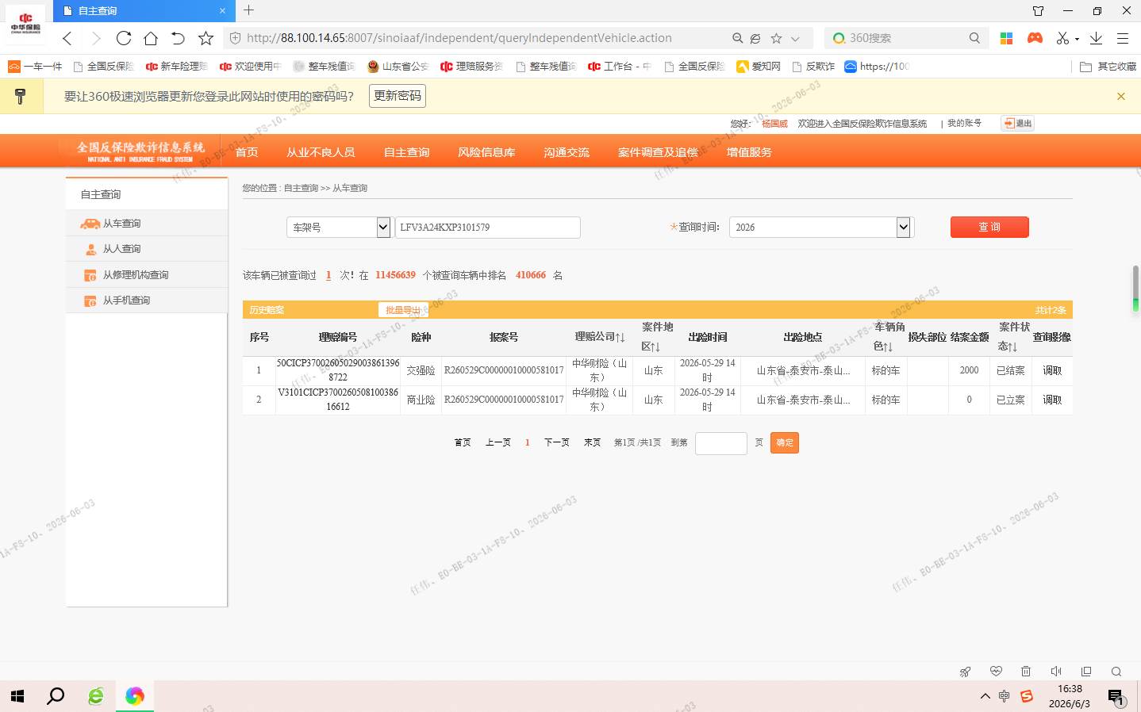Show hidden system tray icons chevron
The image size is (1141, 712).
pyautogui.click(x=985, y=696)
